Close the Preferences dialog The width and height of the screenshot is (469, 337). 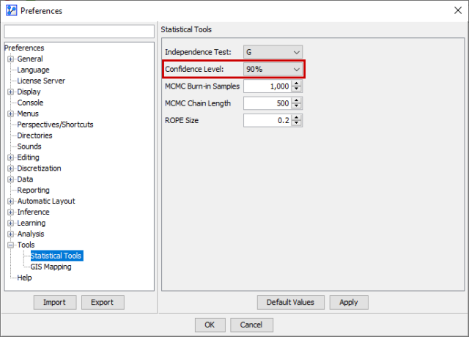[457, 10]
